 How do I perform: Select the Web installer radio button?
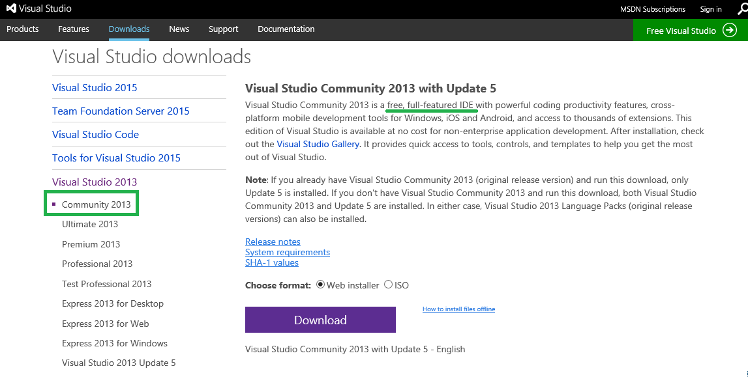tap(320, 285)
